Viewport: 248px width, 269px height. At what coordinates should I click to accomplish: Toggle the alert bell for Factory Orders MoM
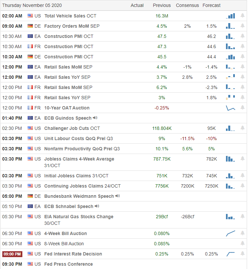[x=243, y=26]
